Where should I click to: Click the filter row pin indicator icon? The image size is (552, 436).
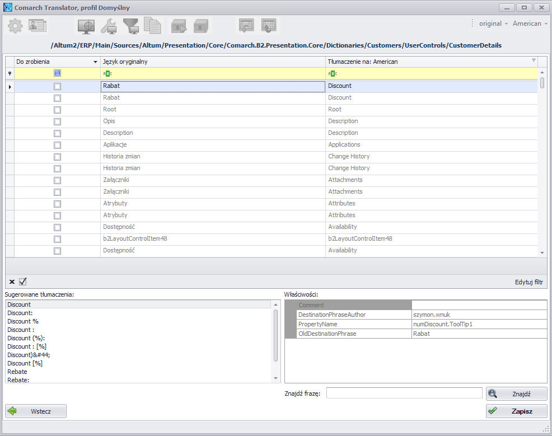(10, 73)
